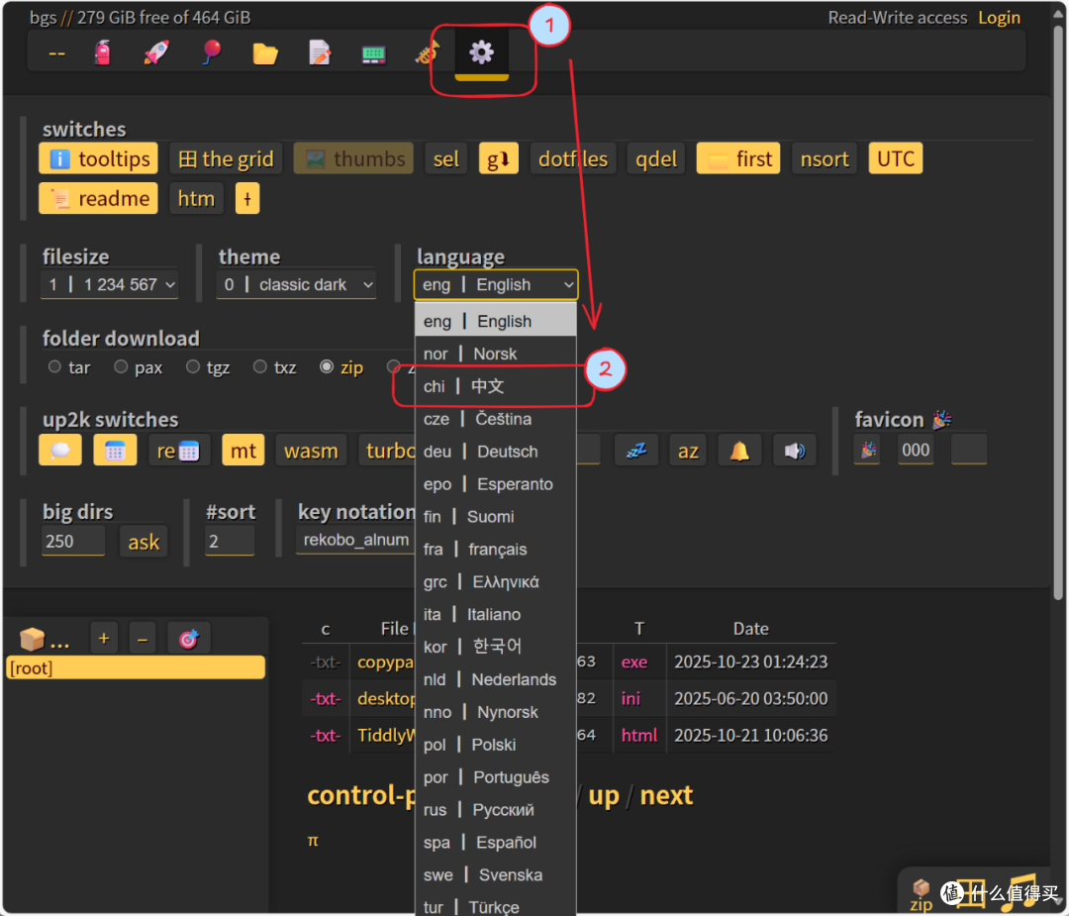Select the txz folder download radio

tap(259, 367)
